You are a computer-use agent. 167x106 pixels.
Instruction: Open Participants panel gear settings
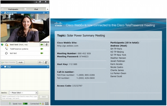point(44,13)
